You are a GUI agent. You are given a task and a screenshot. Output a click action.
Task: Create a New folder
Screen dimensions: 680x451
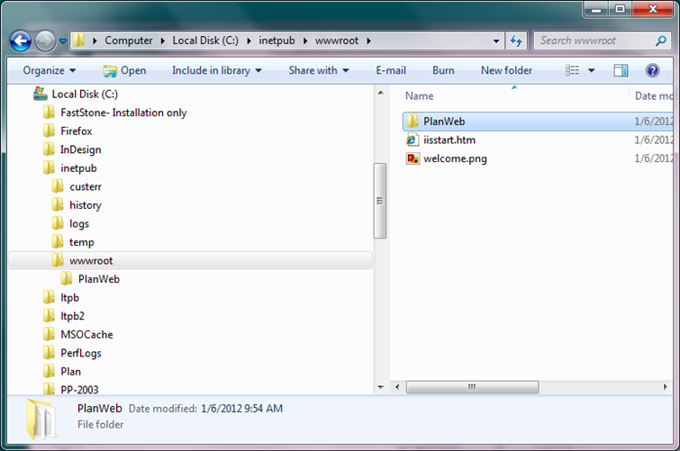coord(506,70)
